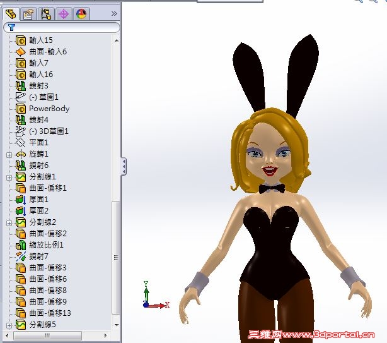Click the black bow tie on model
Screen dimensions: 387x343
(x=272, y=188)
